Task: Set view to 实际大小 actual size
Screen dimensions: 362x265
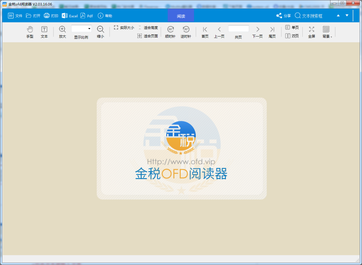Action: tap(124, 27)
